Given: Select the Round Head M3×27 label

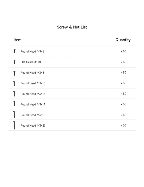Looking at the screenshot, I should click(33, 126).
